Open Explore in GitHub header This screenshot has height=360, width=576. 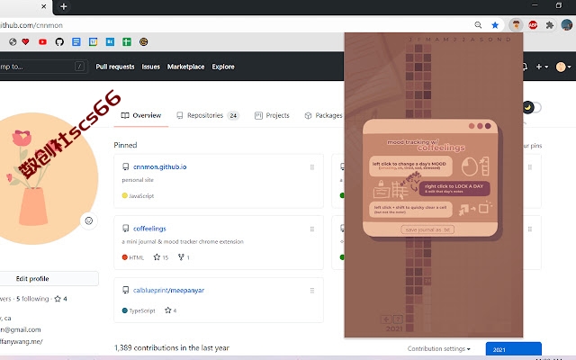coord(223,67)
